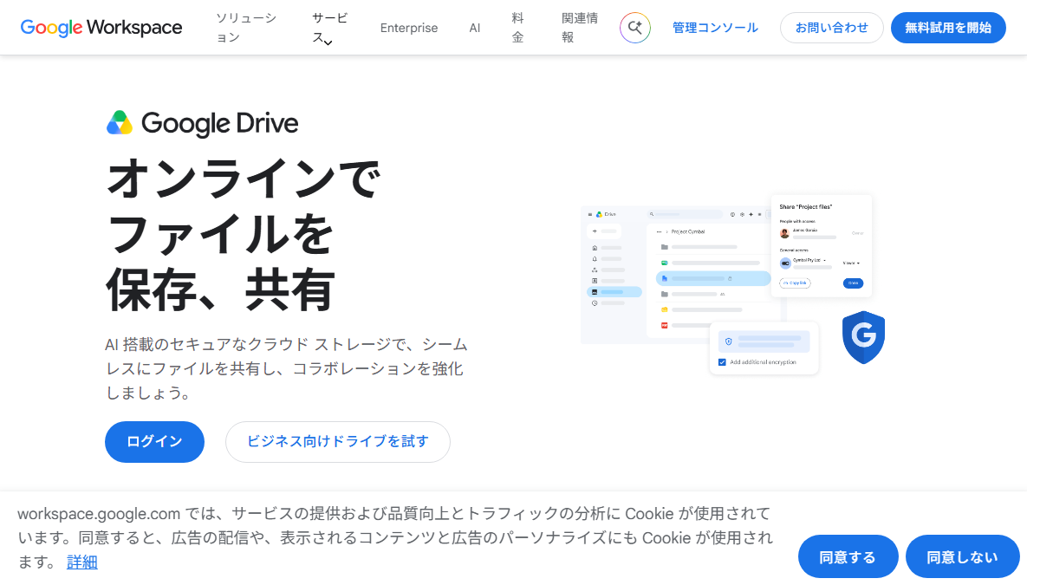The width and height of the screenshot is (1040, 585).
Task: Click the お問い合わせ button
Action: (832, 28)
